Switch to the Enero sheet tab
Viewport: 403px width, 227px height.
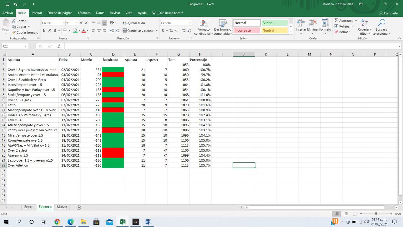click(29, 207)
